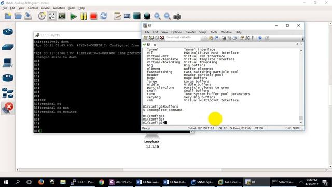This screenshot has height=187, width=332.
Task: Open Chrome from the taskbar
Action: click(x=102, y=182)
